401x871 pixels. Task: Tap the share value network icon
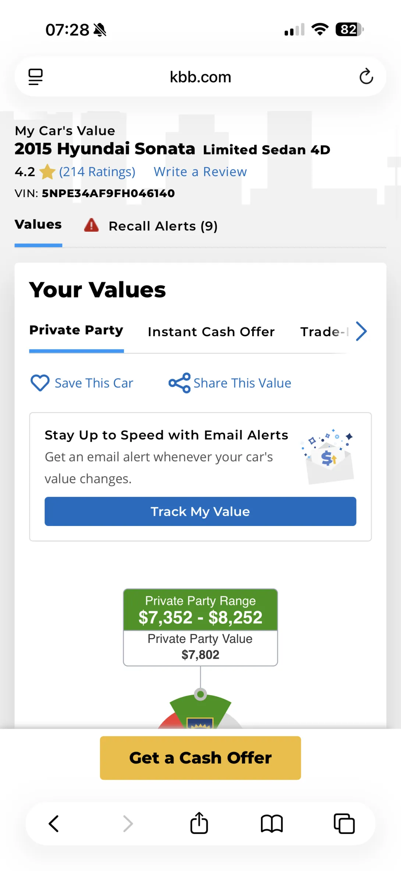coord(179,383)
